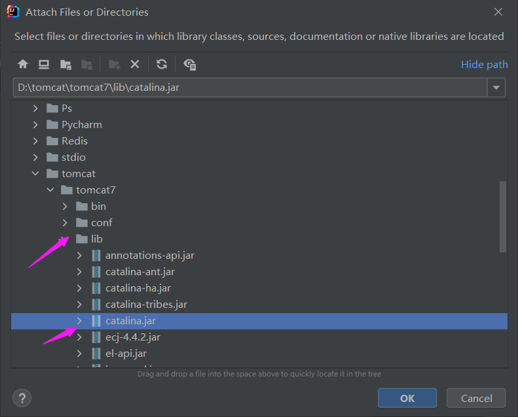
Task: Close the Attach Files dialog
Action: coord(498,12)
